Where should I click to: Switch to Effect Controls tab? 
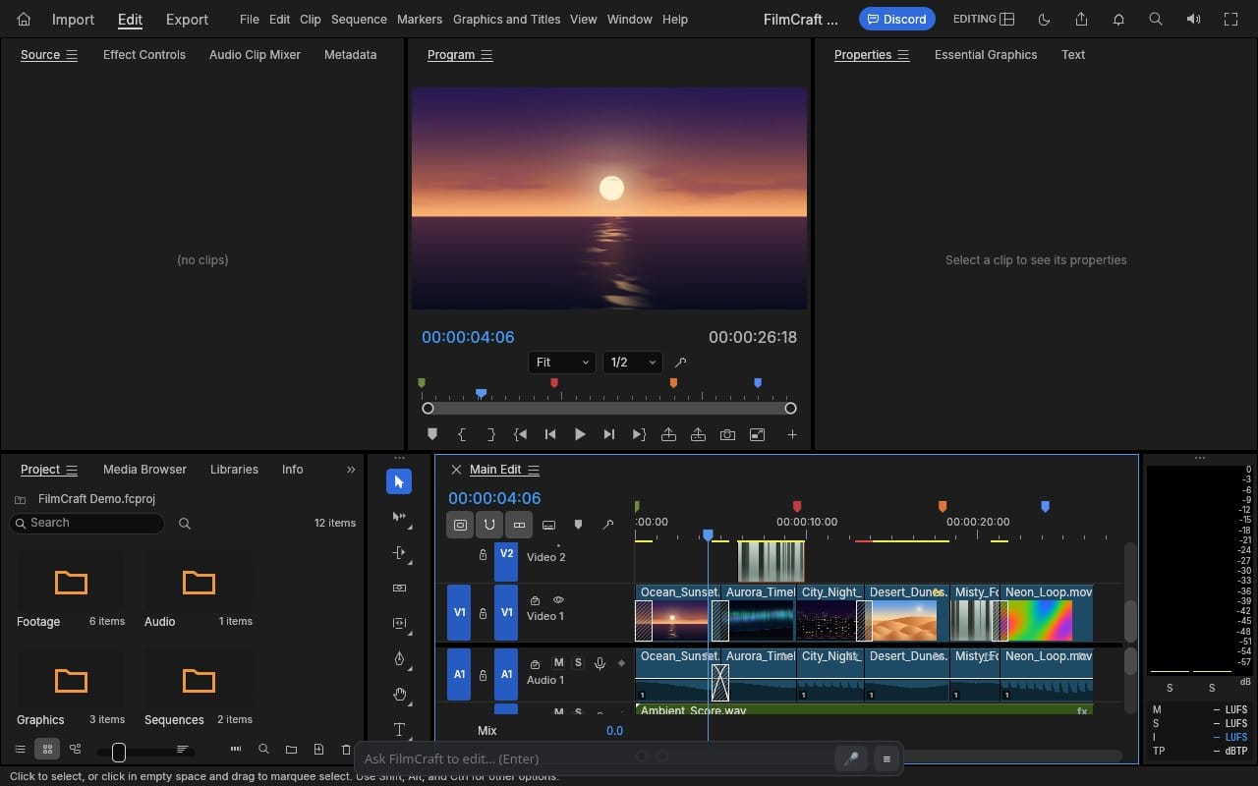click(x=144, y=55)
